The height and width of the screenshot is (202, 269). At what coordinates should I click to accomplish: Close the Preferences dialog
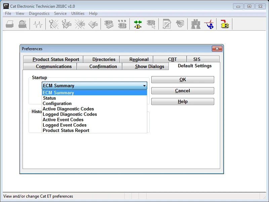point(217,48)
